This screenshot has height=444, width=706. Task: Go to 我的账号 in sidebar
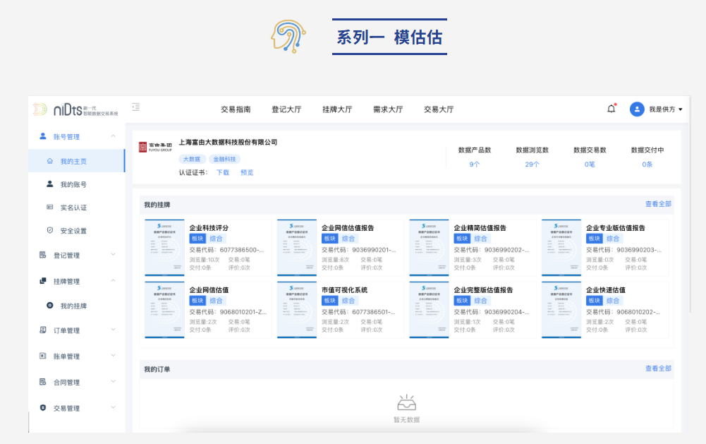(x=73, y=184)
